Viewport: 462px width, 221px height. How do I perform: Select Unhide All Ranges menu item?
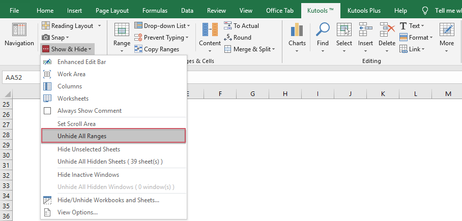pos(113,136)
